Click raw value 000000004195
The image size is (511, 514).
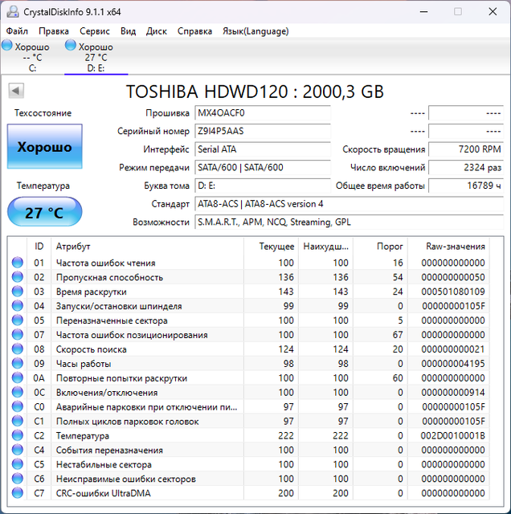pos(453,364)
